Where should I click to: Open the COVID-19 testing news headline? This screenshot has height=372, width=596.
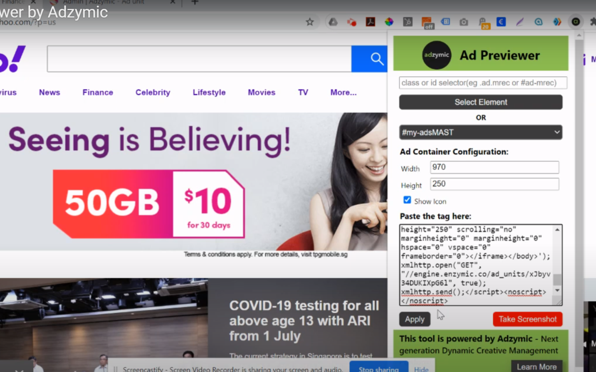click(x=304, y=321)
